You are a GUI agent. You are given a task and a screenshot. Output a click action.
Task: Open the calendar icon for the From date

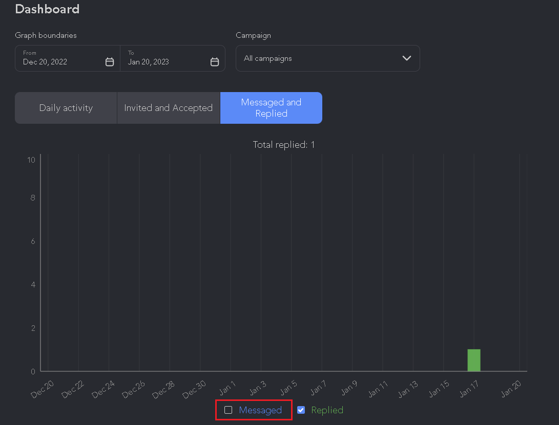tap(109, 61)
